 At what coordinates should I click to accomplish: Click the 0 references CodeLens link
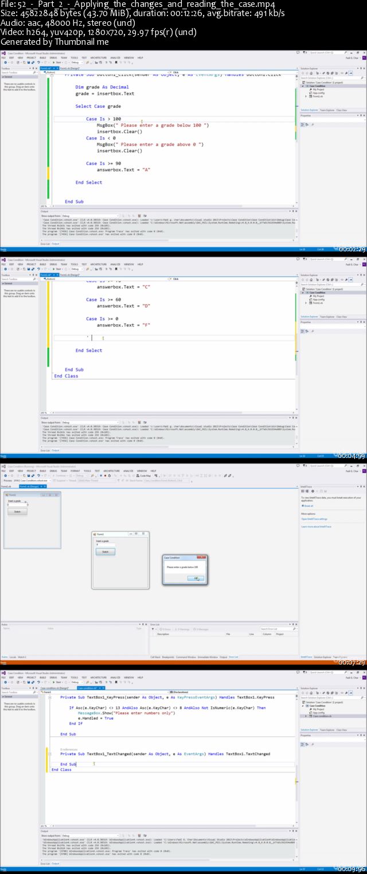coord(69,749)
